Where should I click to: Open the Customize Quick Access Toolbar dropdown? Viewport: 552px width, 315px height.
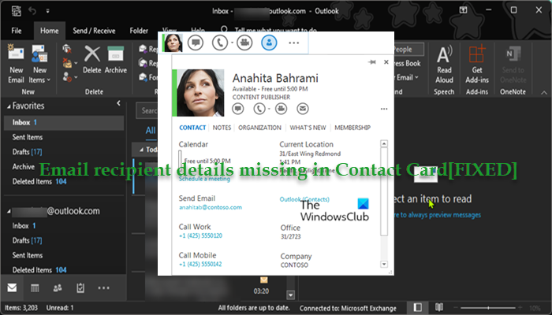pyautogui.click(x=47, y=11)
